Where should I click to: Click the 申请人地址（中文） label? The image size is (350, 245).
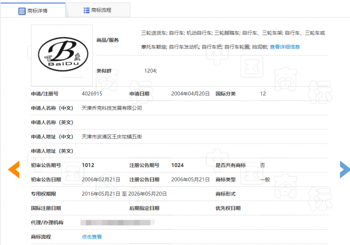(52, 136)
